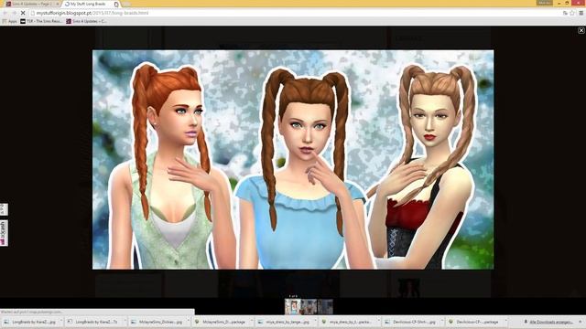Open the TSR - The Sims Resource bookmark
Viewport: 586px width, 329px height.
tap(41, 21)
